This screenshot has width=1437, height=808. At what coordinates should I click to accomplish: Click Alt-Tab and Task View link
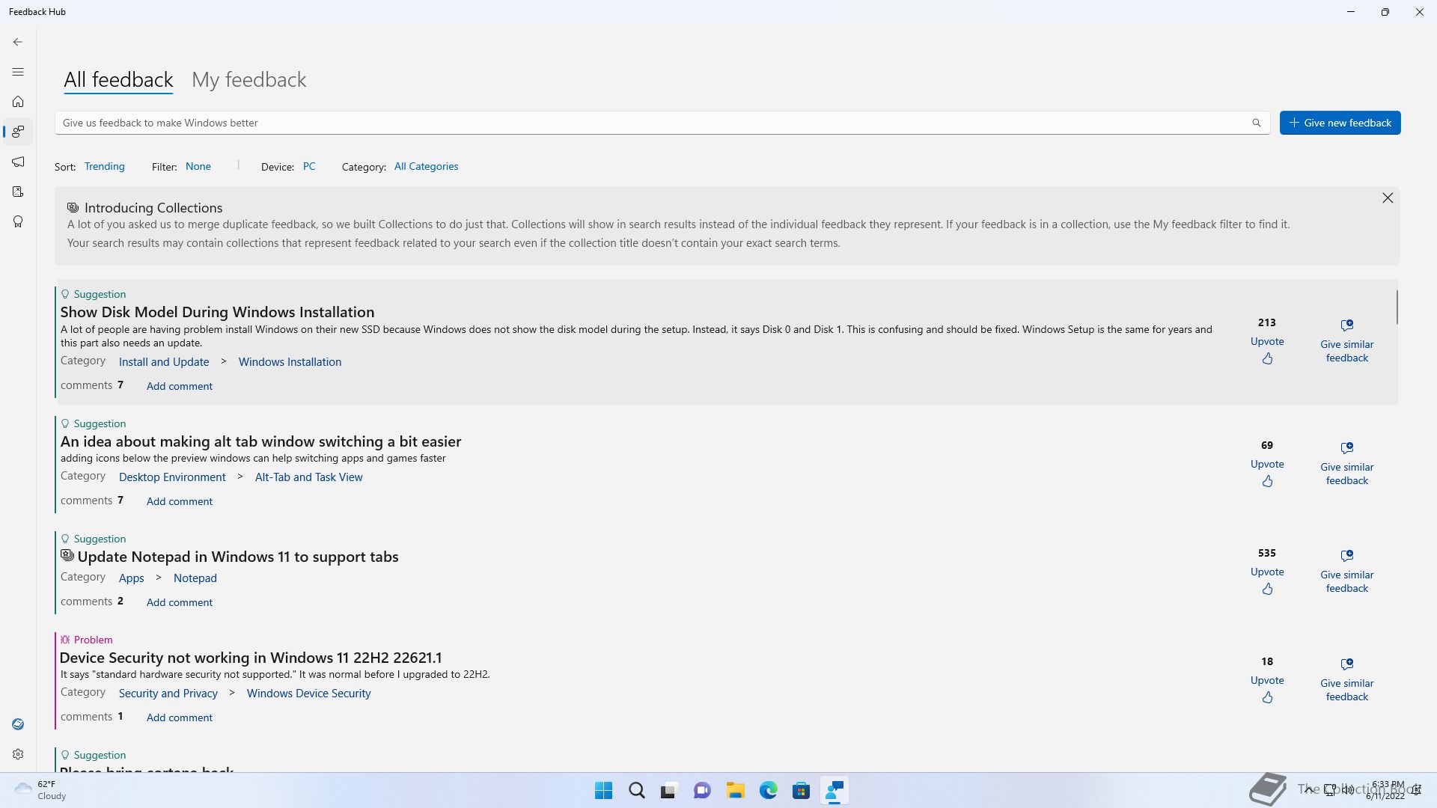(308, 477)
